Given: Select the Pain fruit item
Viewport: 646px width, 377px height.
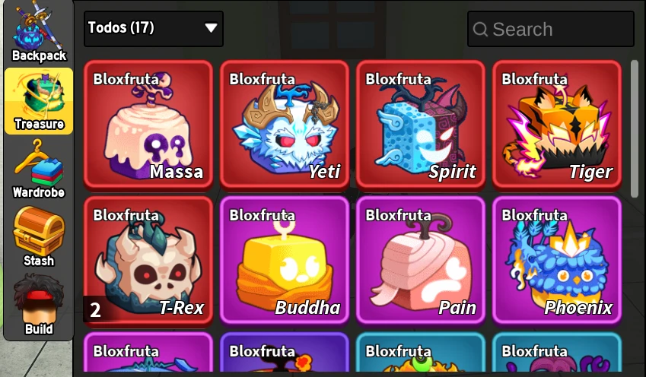Looking at the screenshot, I should 421,261.
